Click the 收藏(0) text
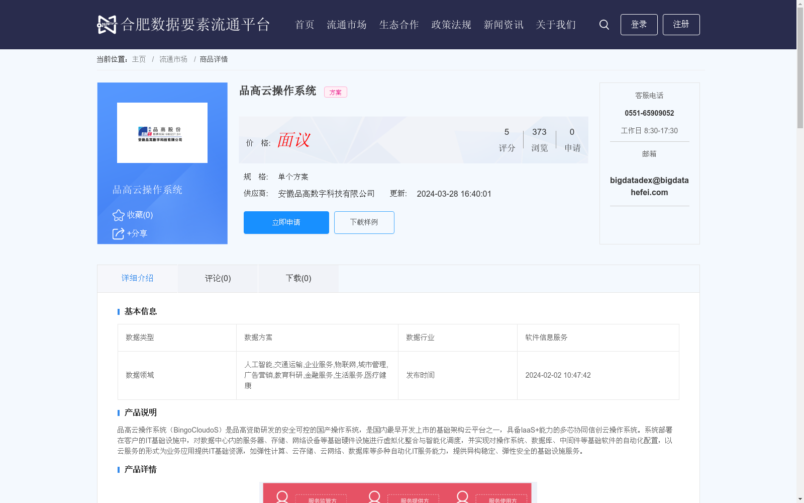 (x=140, y=215)
